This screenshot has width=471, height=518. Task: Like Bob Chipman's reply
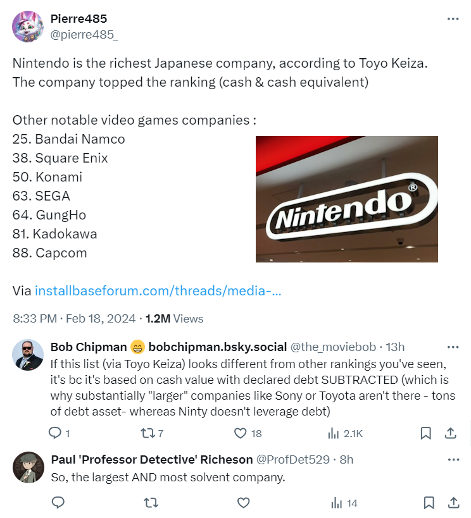(241, 433)
